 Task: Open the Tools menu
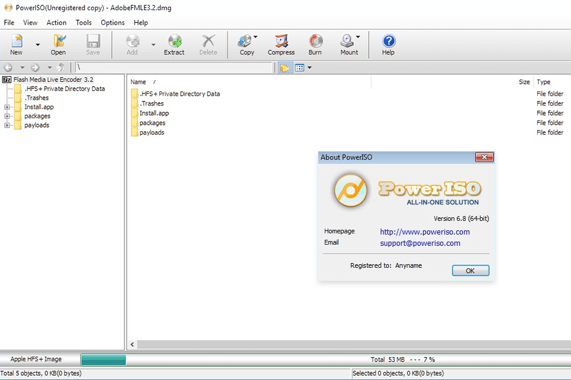[x=84, y=23]
